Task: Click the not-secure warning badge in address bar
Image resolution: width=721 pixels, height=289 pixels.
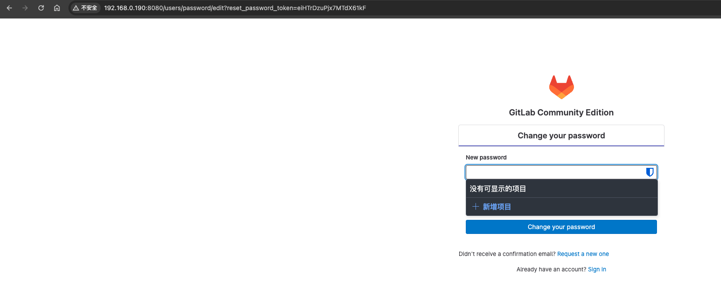Action: (85, 8)
